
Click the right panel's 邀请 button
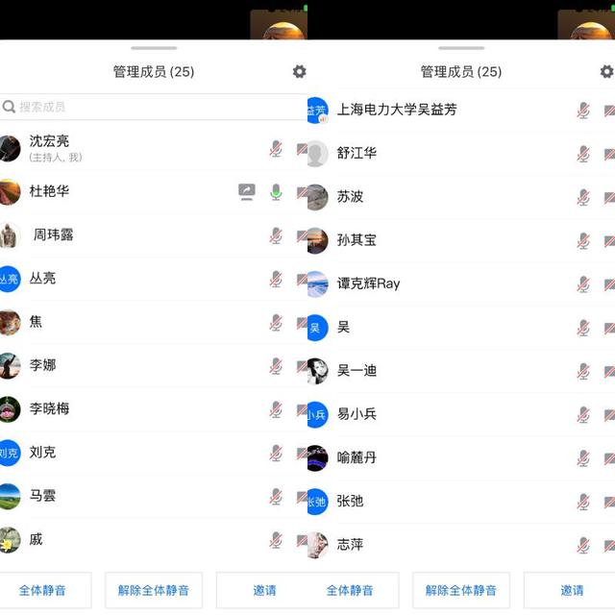tap(572, 590)
